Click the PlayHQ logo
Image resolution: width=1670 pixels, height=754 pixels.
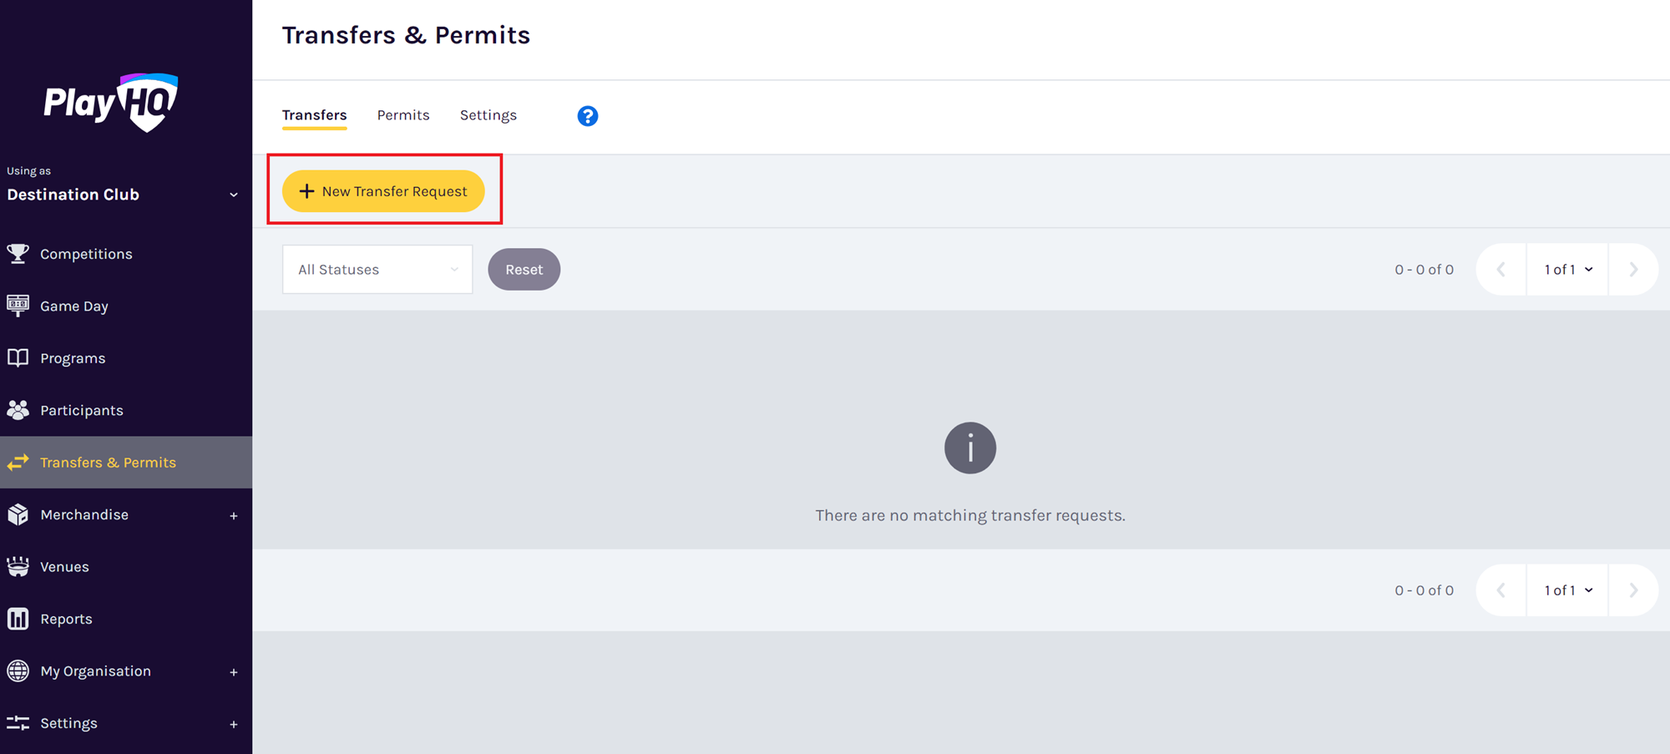111,102
